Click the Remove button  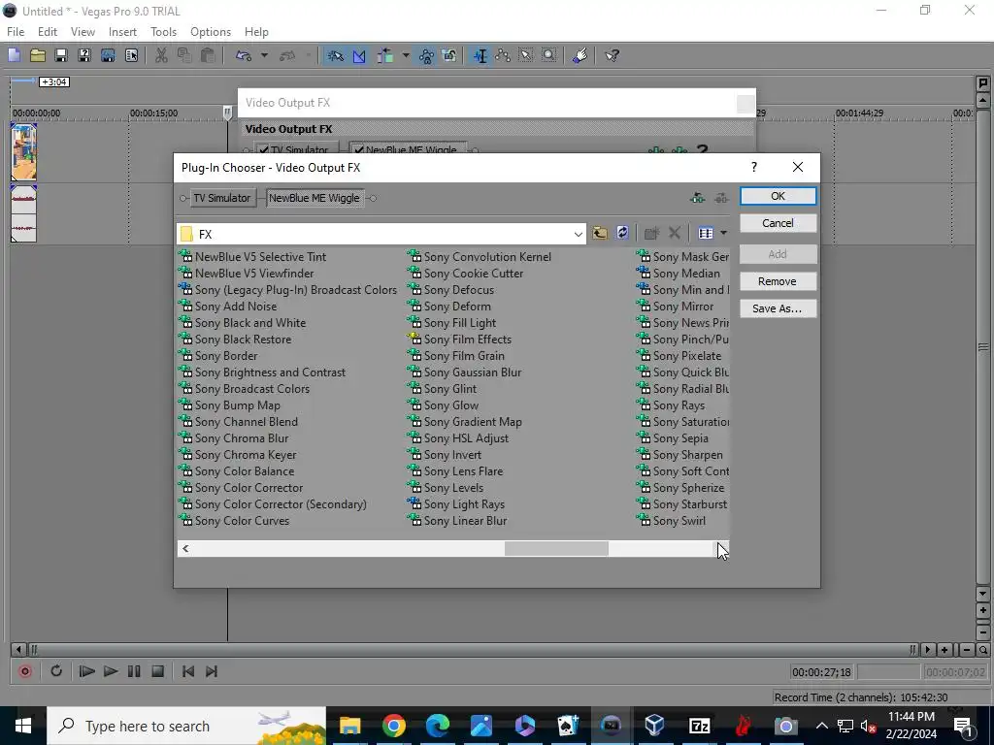(778, 281)
